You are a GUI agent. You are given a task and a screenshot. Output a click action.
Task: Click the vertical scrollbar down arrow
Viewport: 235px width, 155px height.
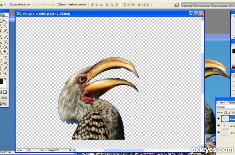[202, 146]
